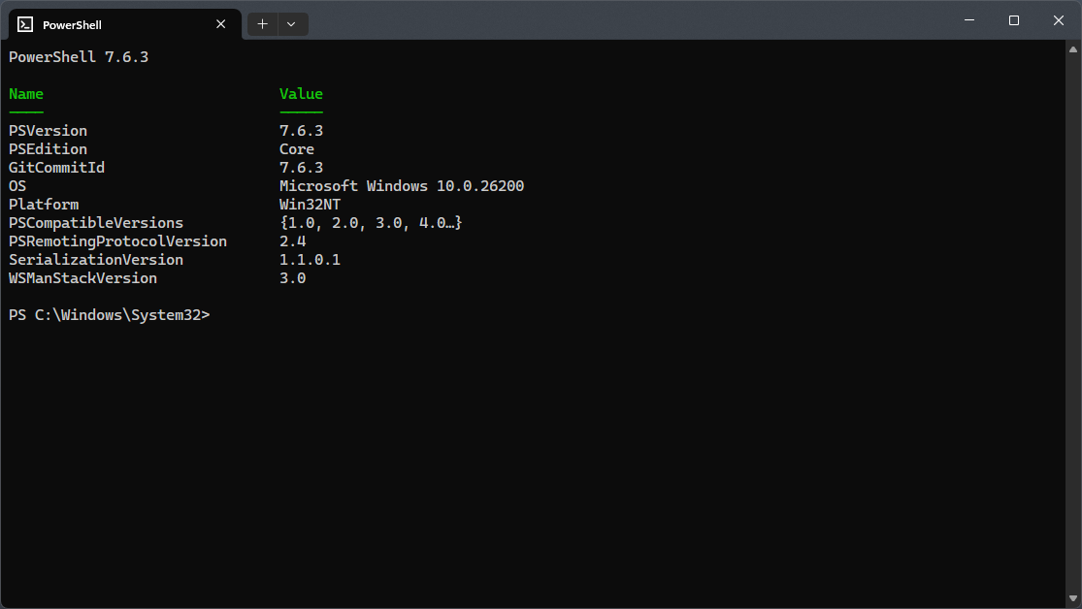The height and width of the screenshot is (609, 1082).
Task: Click the scrollbar up arrow
Action: click(1073, 48)
